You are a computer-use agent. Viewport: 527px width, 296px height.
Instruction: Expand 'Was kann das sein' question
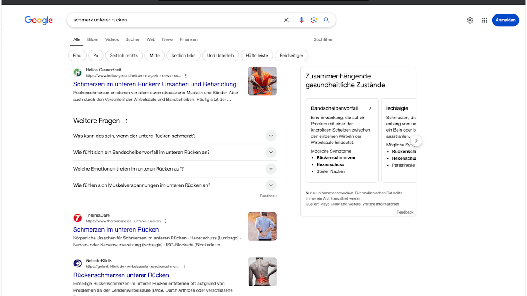coord(271,136)
